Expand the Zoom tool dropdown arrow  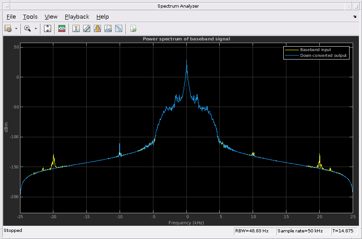click(36, 28)
